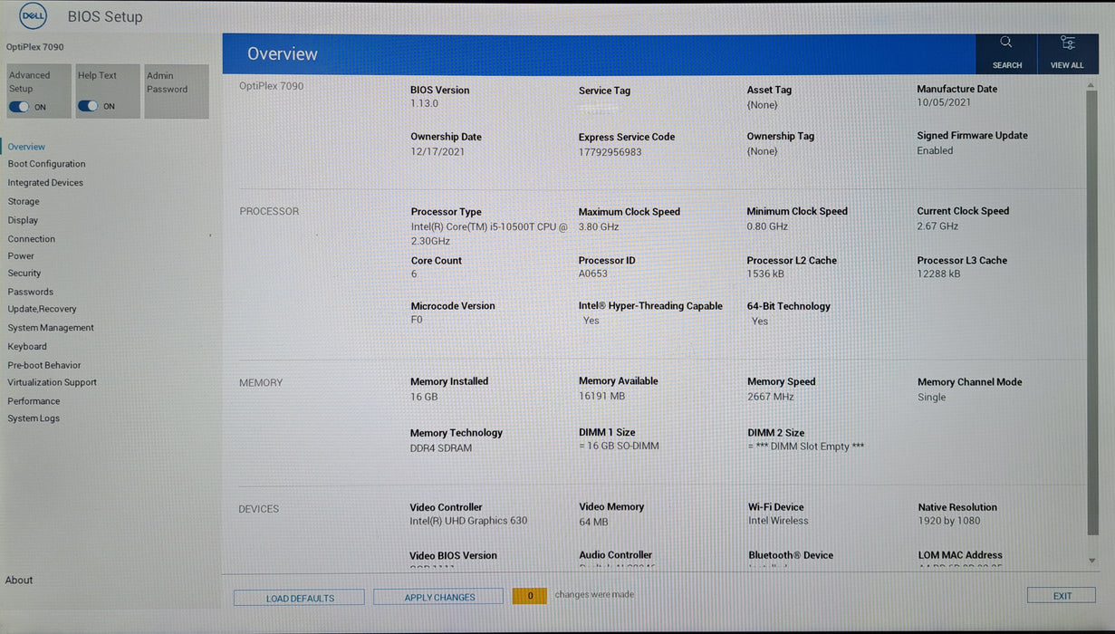Image resolution: width=1115 pixels, height=634 pixels.
Task: Click the MEMORY section label
Action: coord(261,383)
